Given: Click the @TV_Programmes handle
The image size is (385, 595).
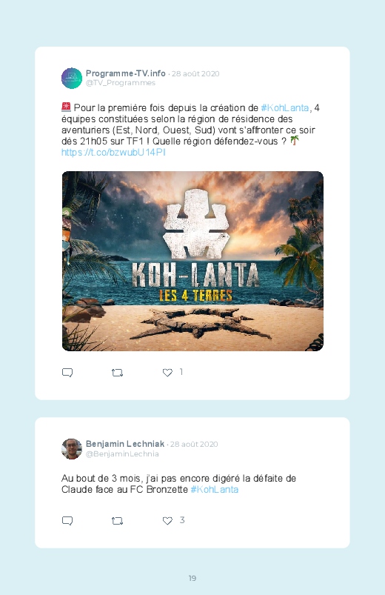Looking at the screenshot, I should coord(121,83).
